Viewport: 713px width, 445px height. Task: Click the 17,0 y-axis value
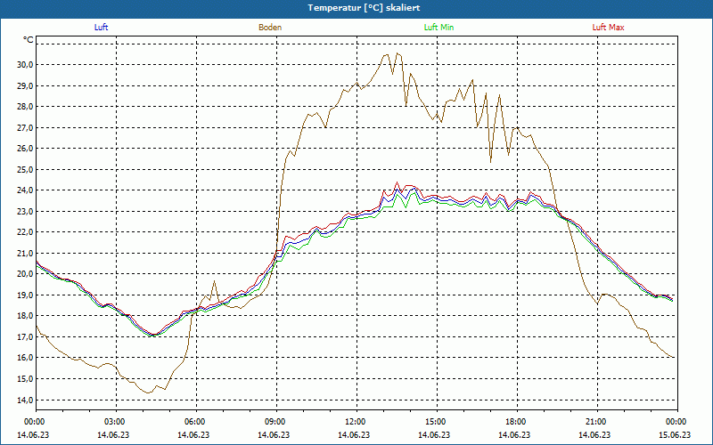(26, 336)
